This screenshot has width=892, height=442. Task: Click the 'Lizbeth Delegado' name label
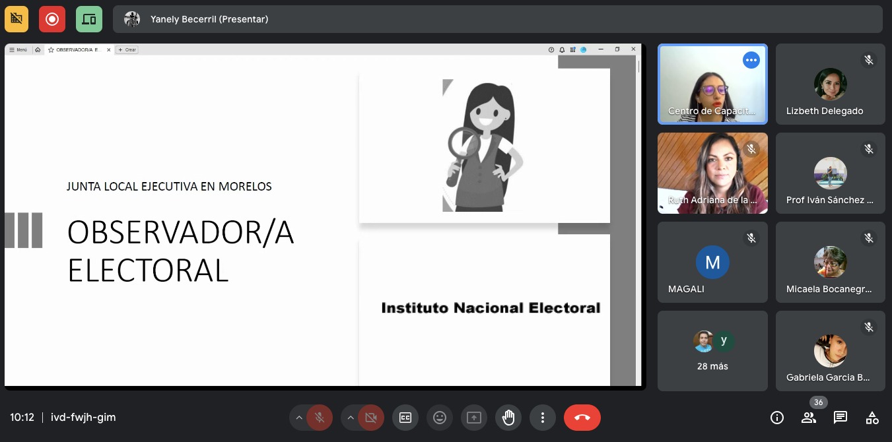click(825, 111)
